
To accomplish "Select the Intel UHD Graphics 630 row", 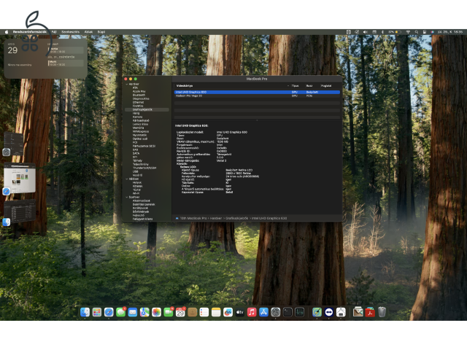I will 257,93.
